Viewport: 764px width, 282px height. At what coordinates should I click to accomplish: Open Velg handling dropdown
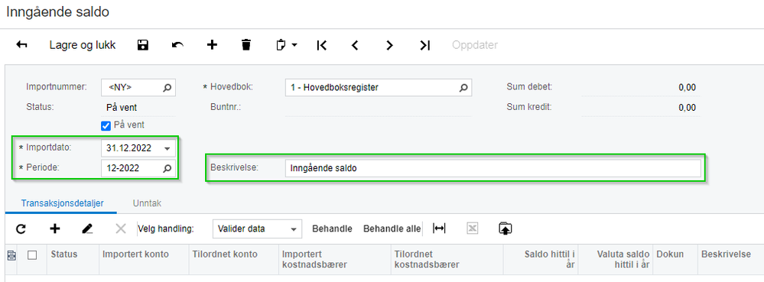coord(257,229)
